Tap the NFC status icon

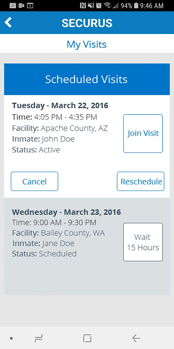coord(83,6)
